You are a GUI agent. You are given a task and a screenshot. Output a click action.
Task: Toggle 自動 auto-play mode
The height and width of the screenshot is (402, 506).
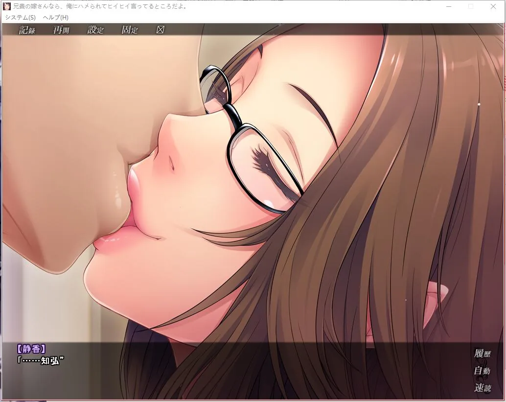(483, 371)
